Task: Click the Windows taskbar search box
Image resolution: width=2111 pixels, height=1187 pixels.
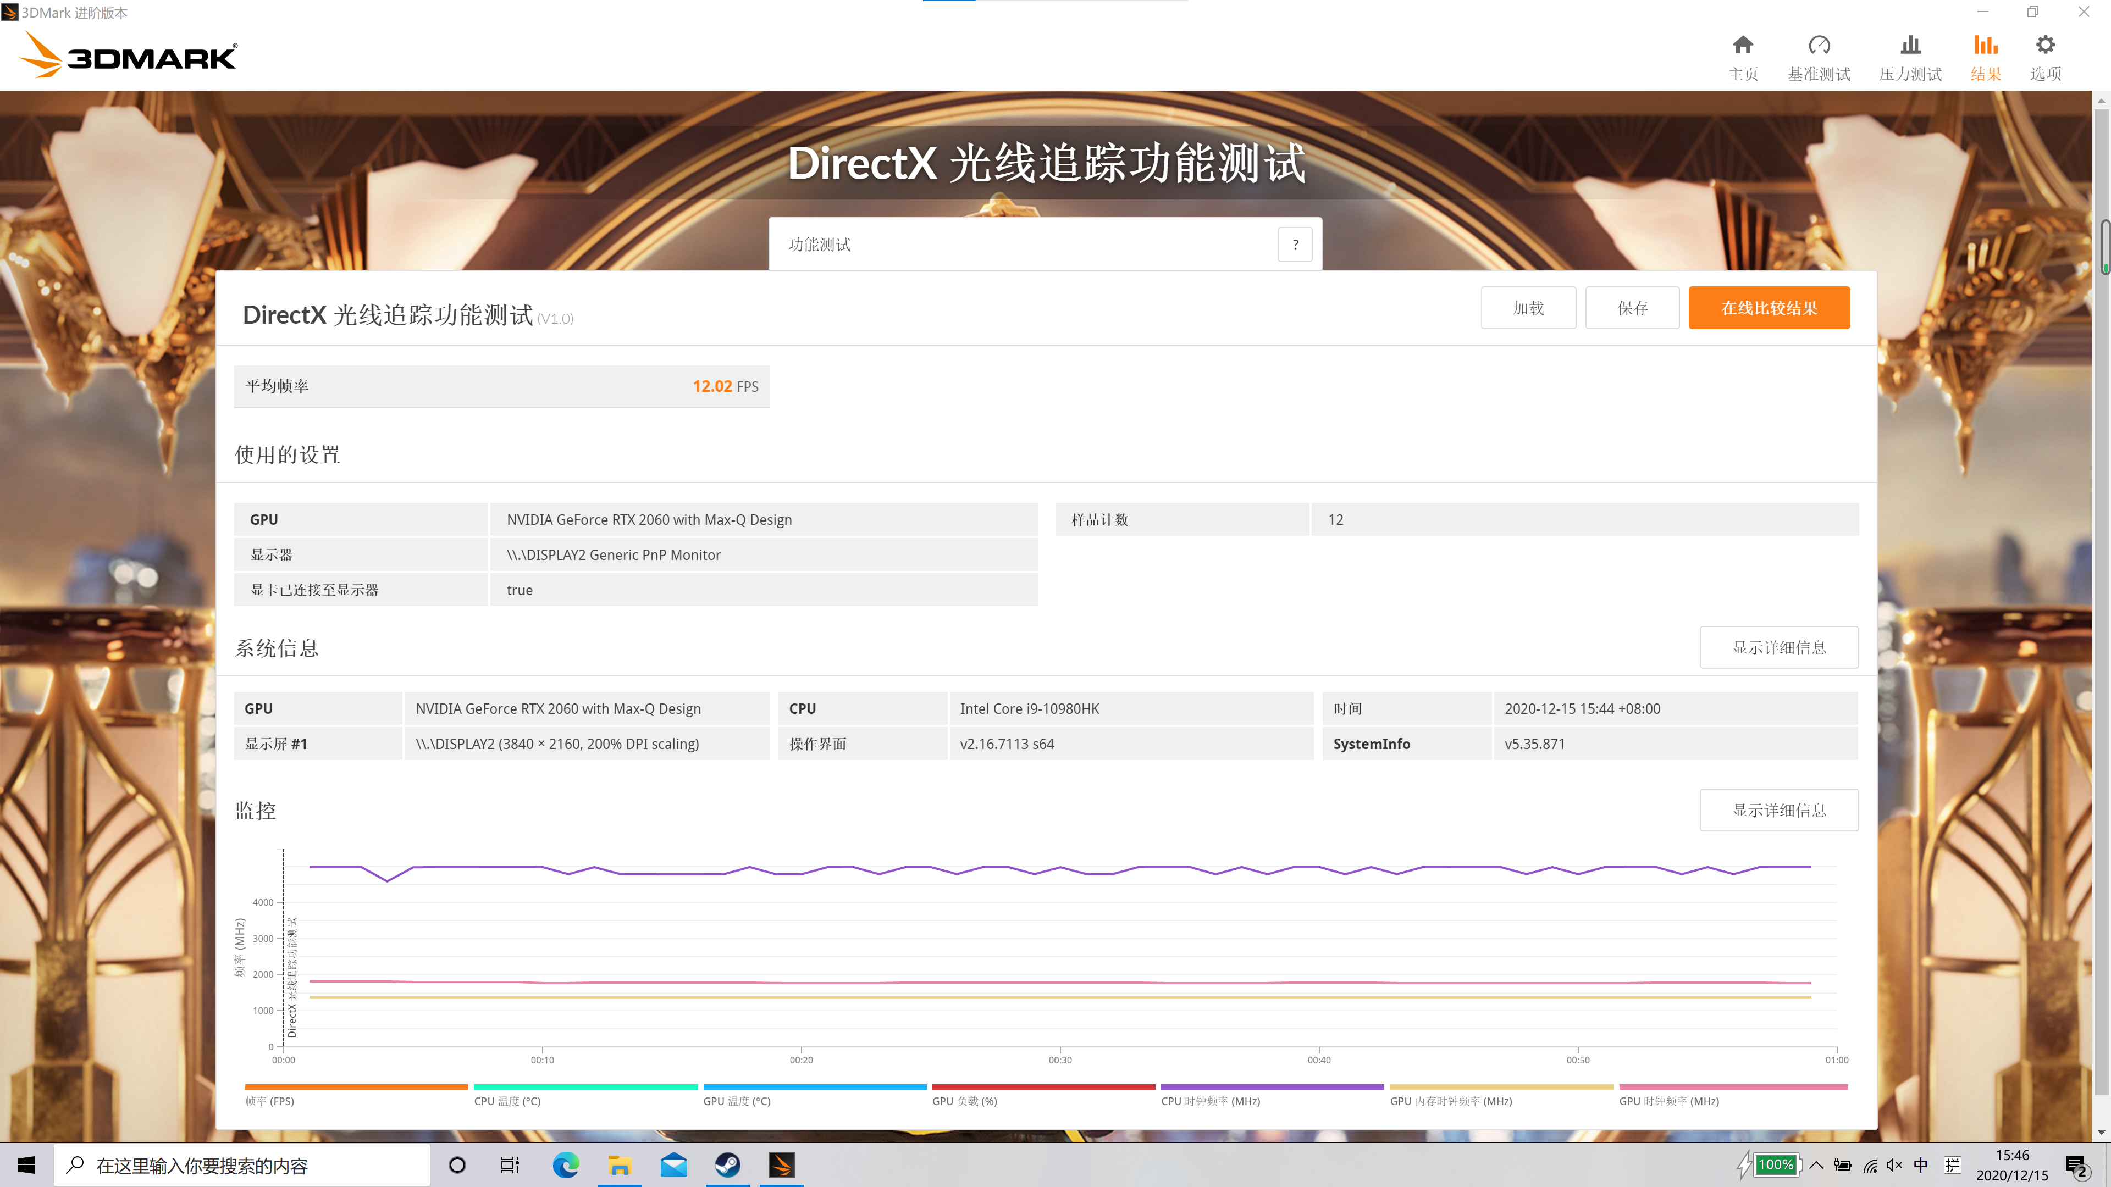Action: click(242, 1165)
